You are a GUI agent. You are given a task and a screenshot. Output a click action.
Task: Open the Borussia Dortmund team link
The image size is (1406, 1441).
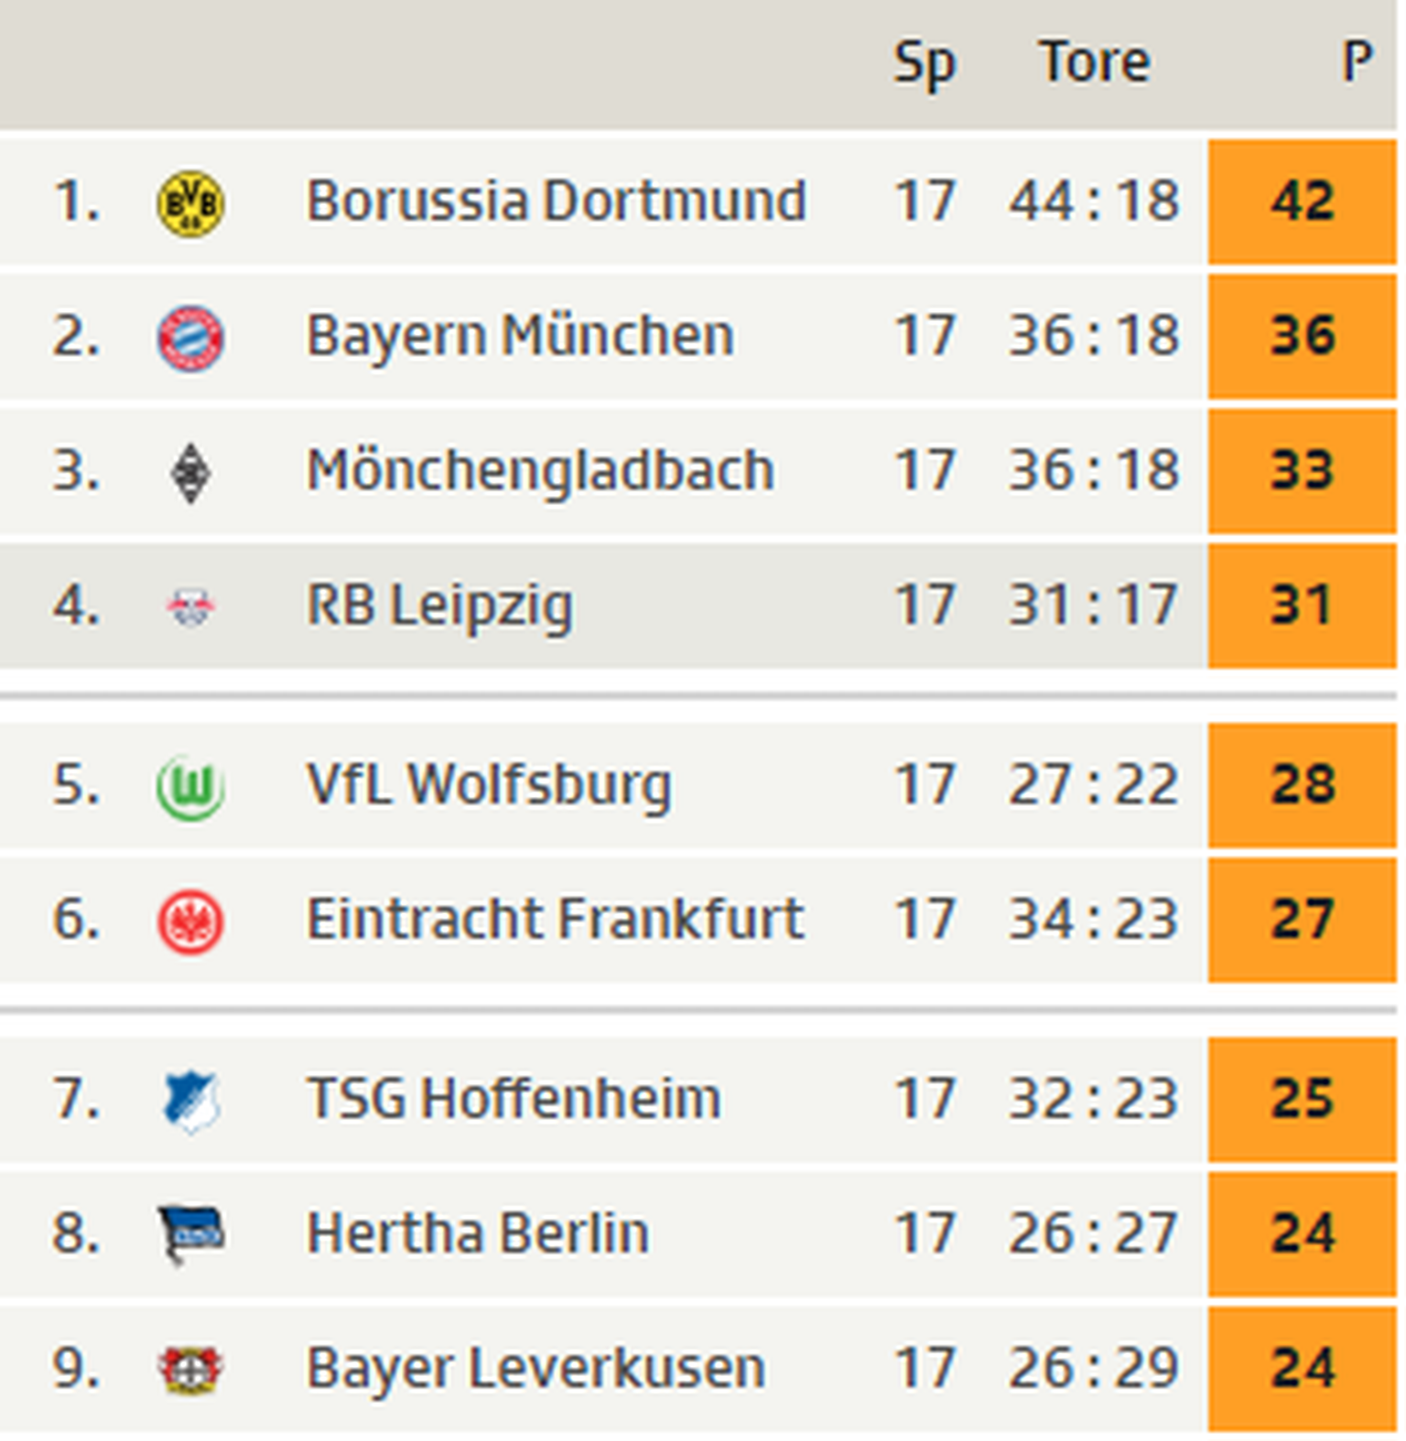coord(556,200)
